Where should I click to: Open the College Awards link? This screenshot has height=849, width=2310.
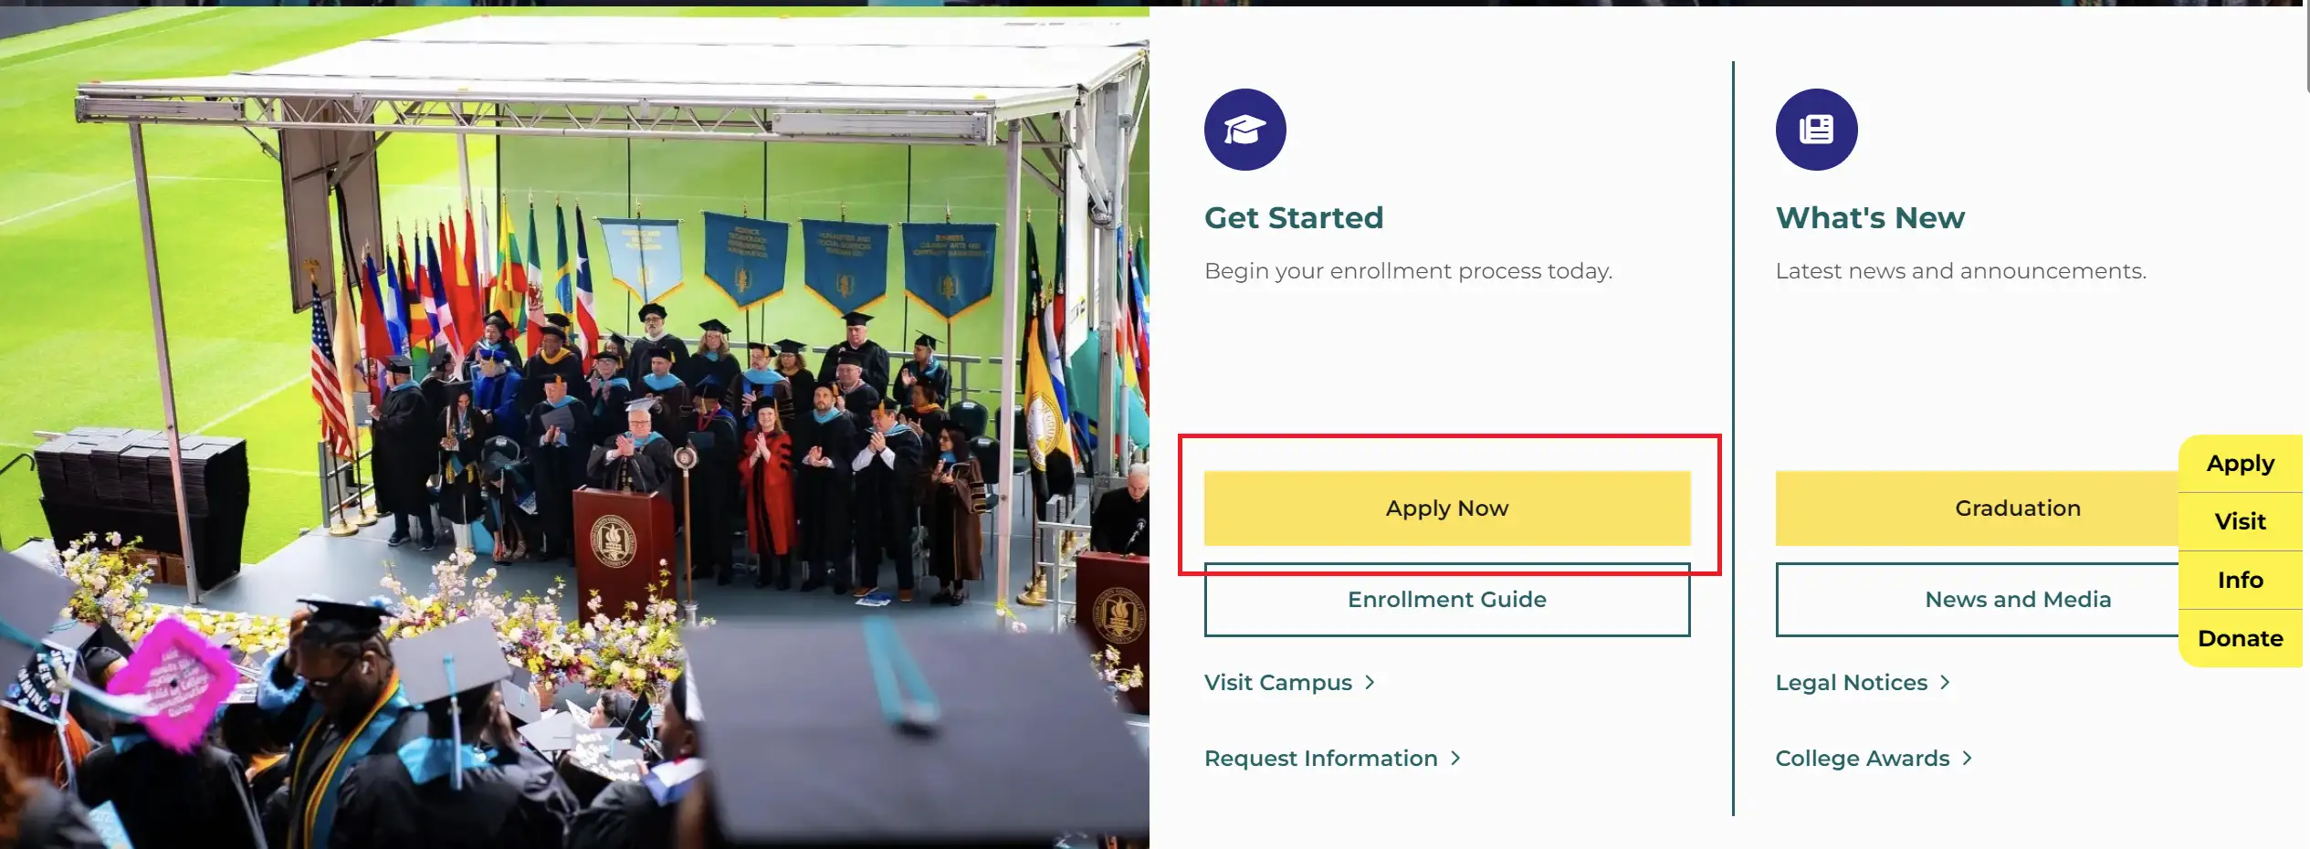tap(1863, 759)
